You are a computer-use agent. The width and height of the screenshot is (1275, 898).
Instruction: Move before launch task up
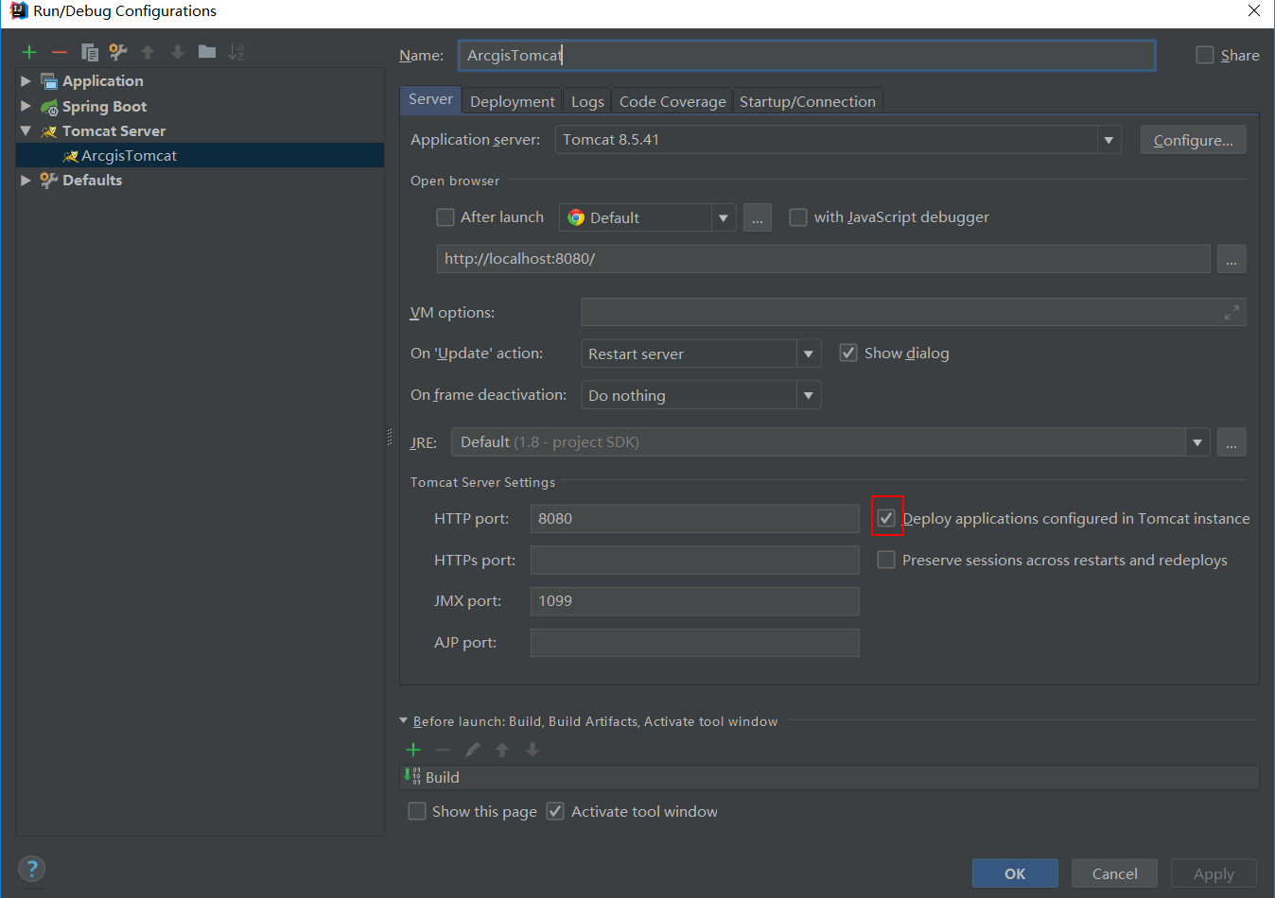pyautogui.click(x=502, y=750)
